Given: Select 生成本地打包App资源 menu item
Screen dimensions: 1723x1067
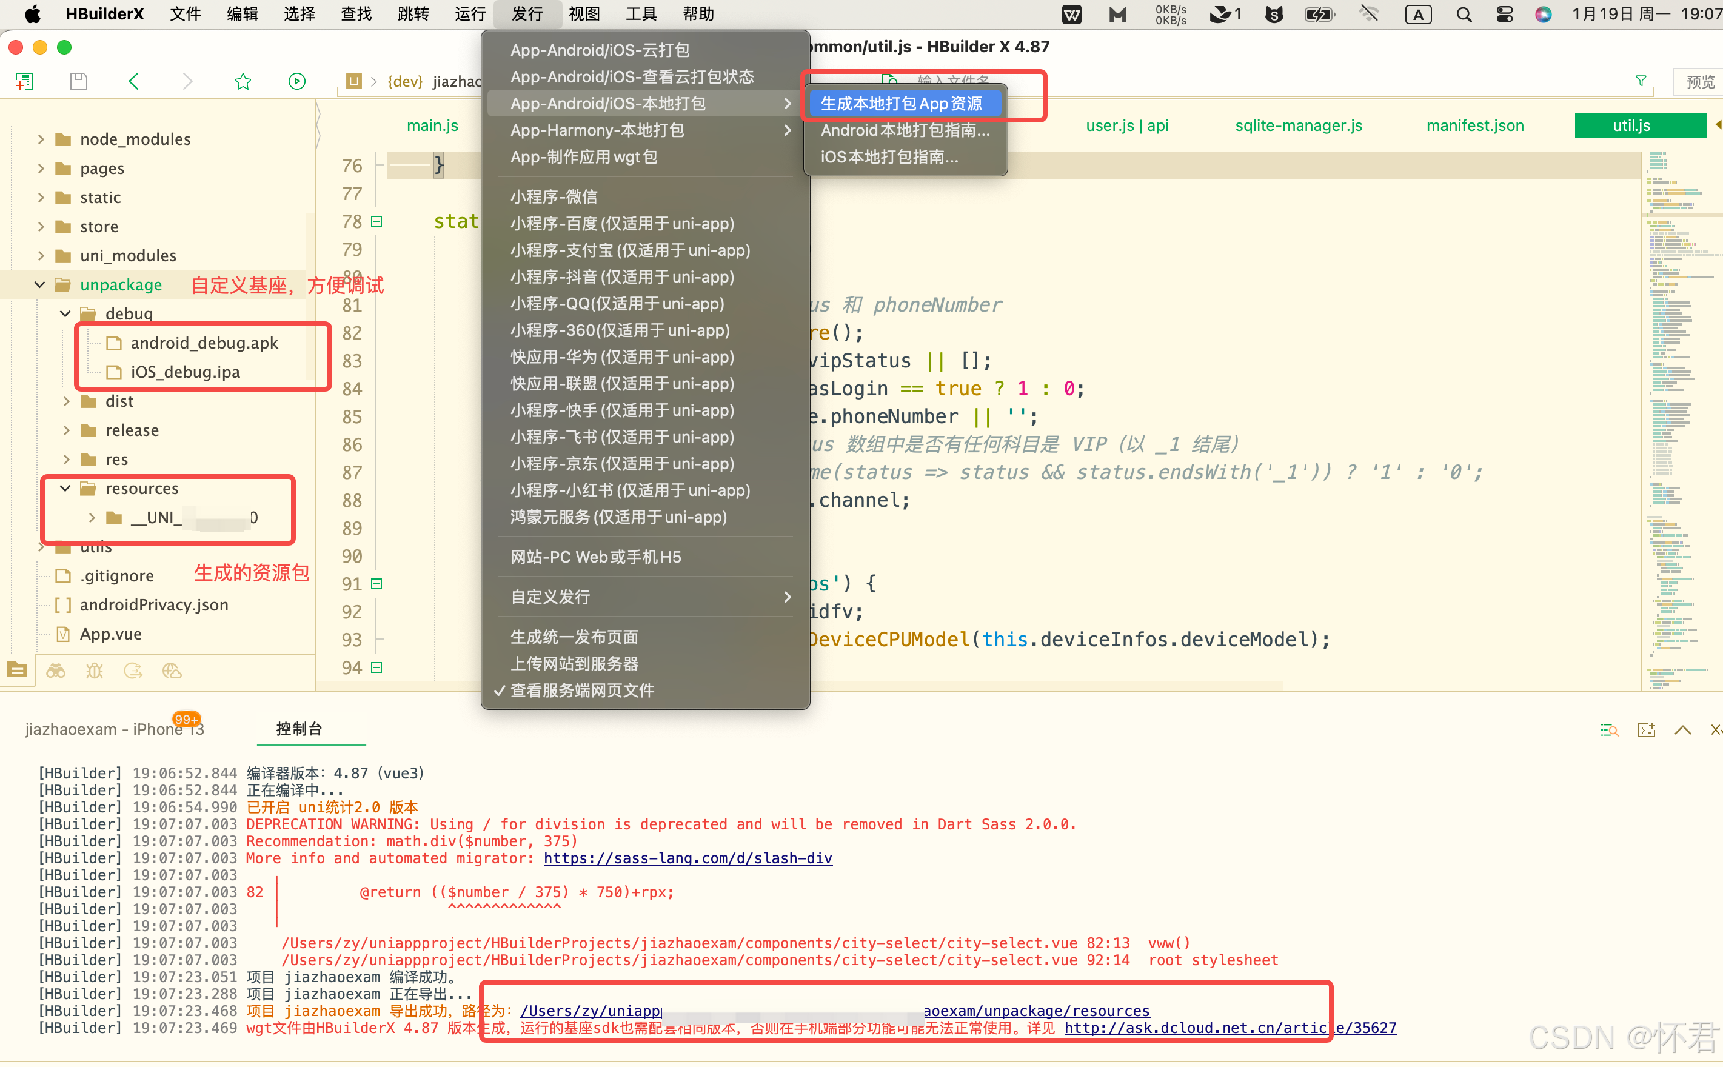Looking at the screenshot, I should (901, 104).
